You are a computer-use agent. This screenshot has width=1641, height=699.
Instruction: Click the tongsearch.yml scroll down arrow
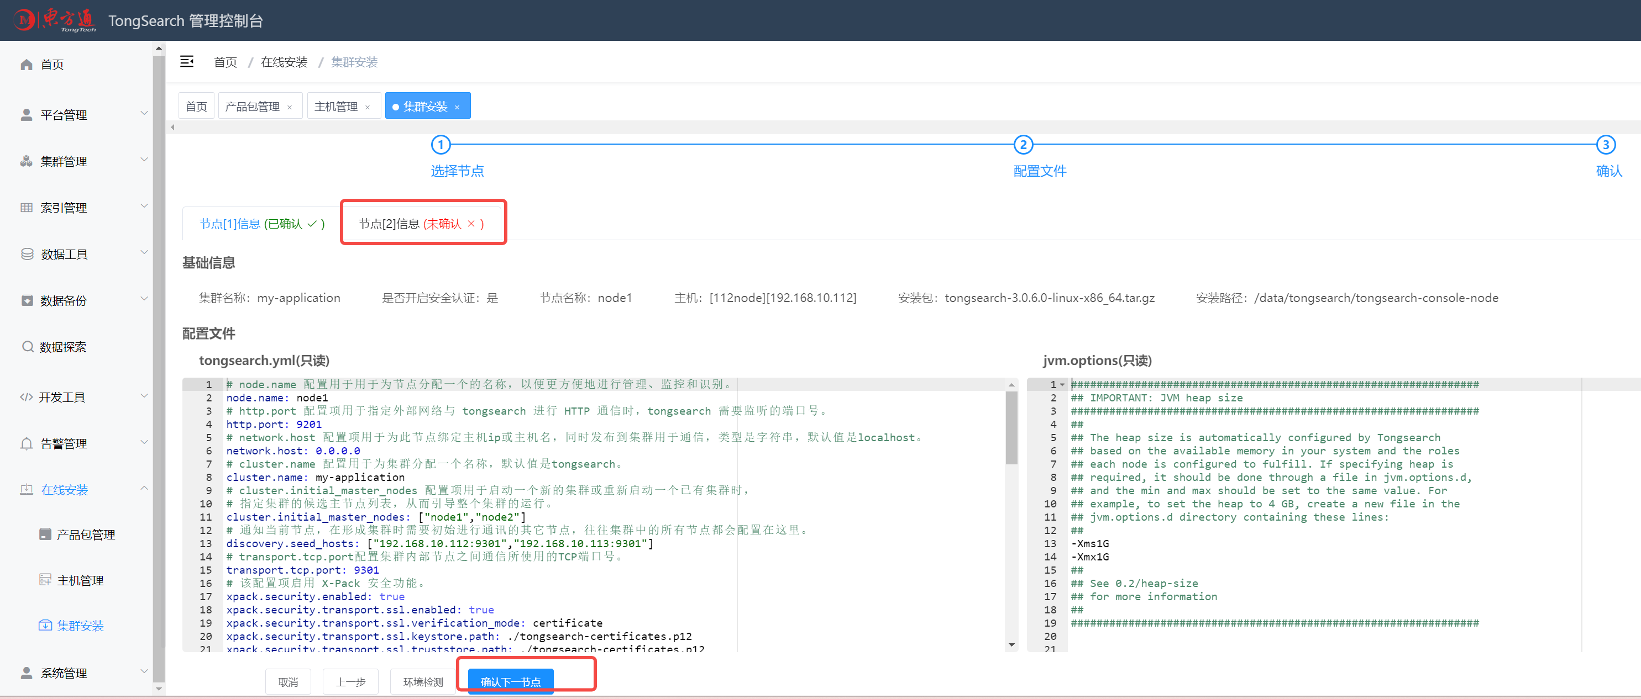1011,645
